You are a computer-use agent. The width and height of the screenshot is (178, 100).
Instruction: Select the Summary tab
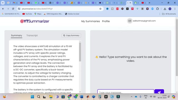(x=16, y=35)
